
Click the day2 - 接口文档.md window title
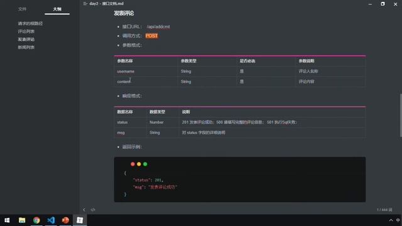(106, 4)
